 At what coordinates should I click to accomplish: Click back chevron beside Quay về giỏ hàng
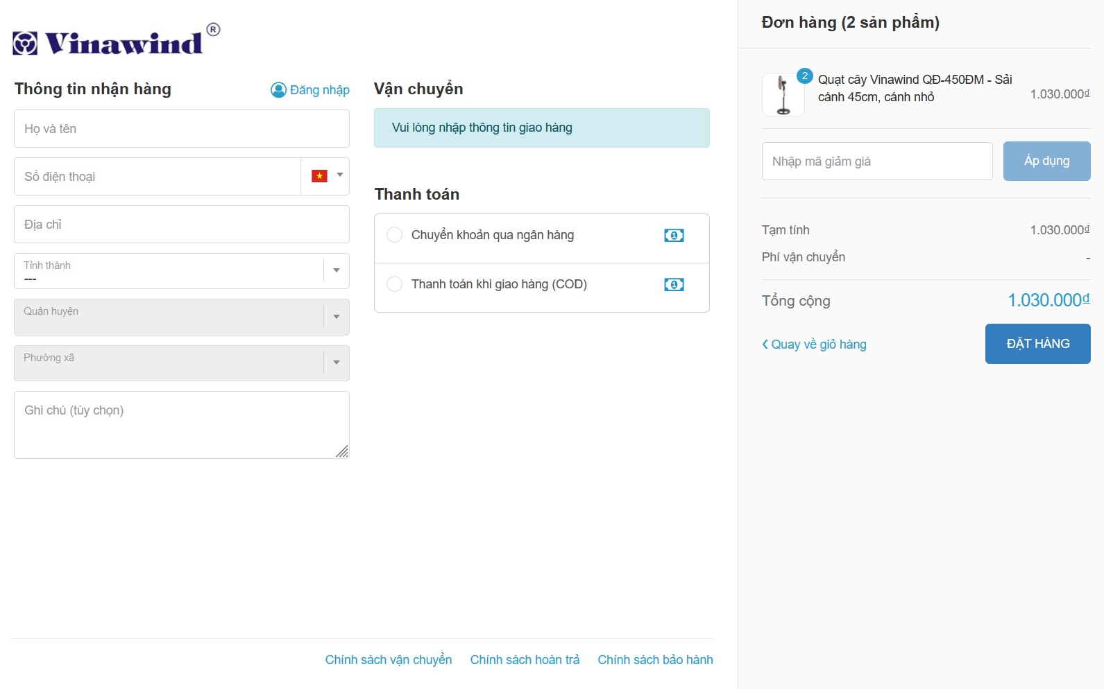pos(765,344)
